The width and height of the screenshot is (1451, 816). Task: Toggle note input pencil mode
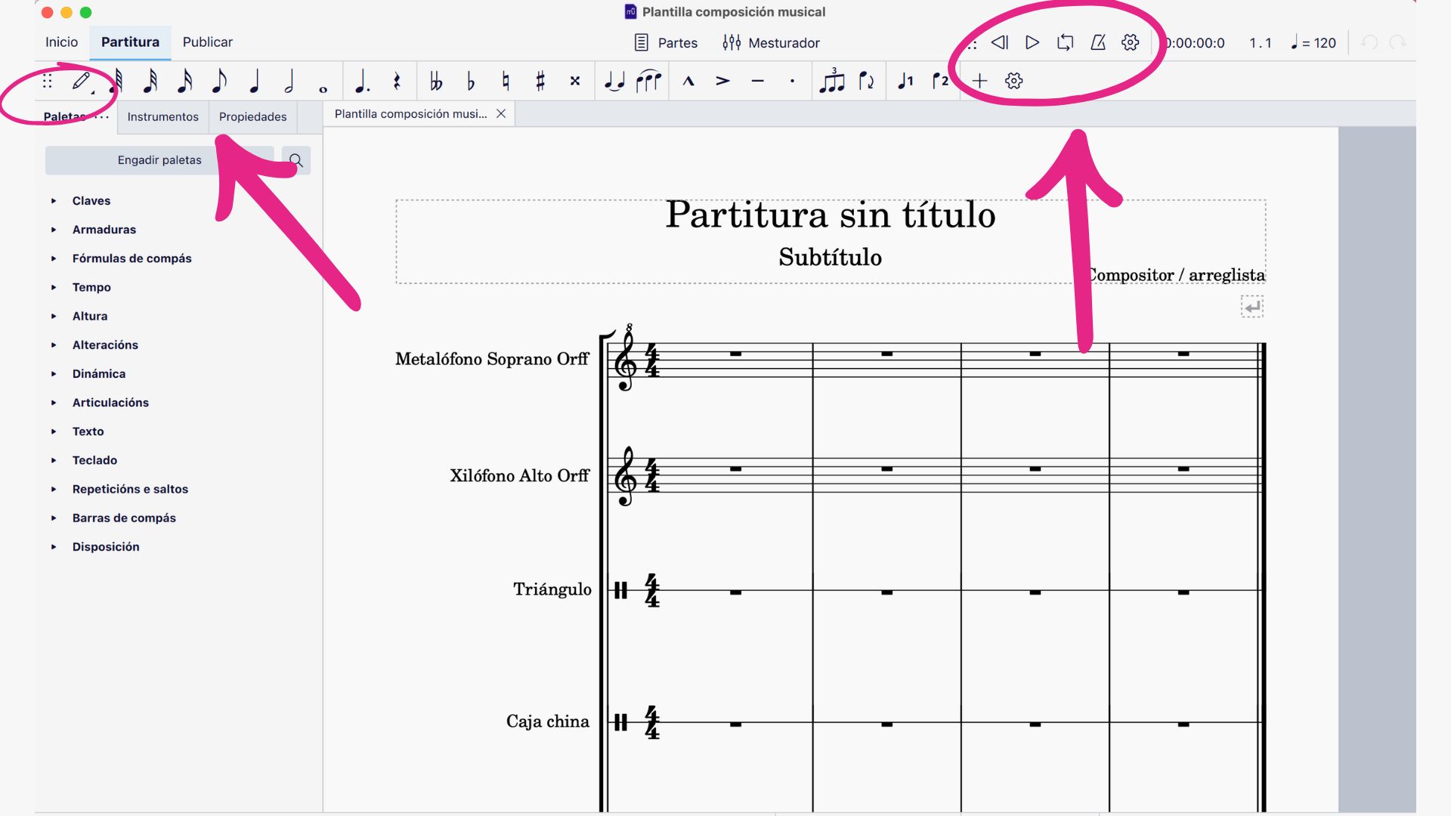click(82, 81)
